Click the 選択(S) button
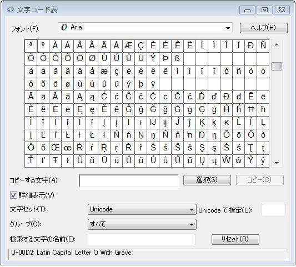Screen dimensions: 296x267 pos(207,180)
